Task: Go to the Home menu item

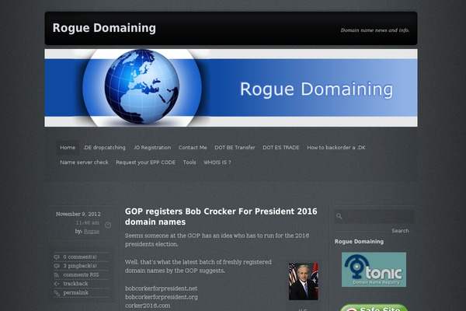Action: coord(68,147)
